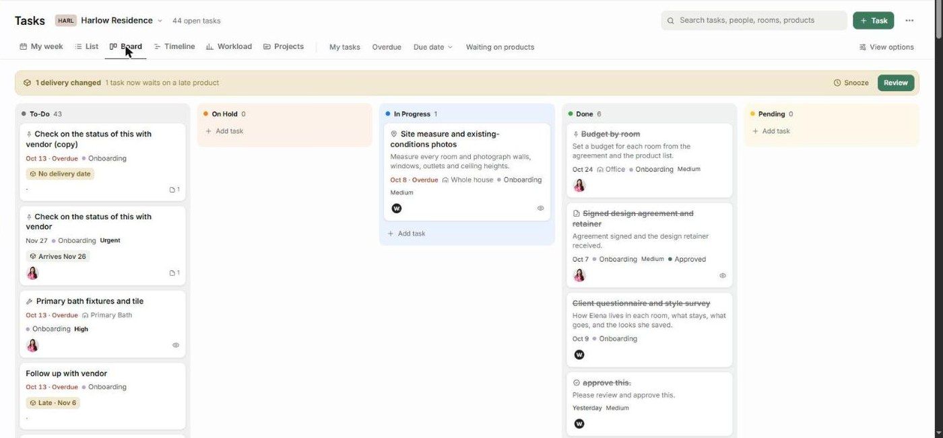
Task: Open View options
Action: [x=886, y=47]
